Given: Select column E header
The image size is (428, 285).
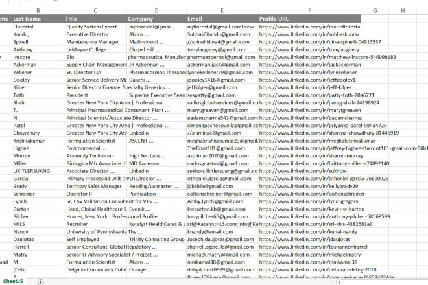Looking at the screenshot, I should 222,10.
